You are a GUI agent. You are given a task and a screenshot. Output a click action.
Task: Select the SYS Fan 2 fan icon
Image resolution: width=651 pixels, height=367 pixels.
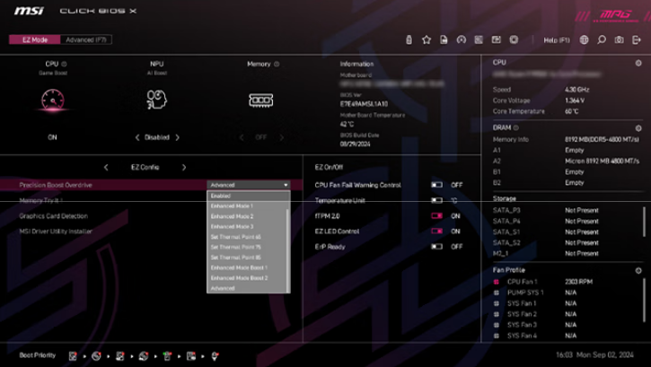[x=497, y=314]
